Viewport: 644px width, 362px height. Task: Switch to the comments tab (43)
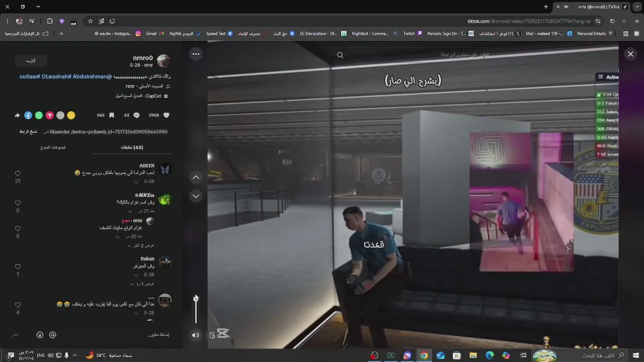coord(132,147)
